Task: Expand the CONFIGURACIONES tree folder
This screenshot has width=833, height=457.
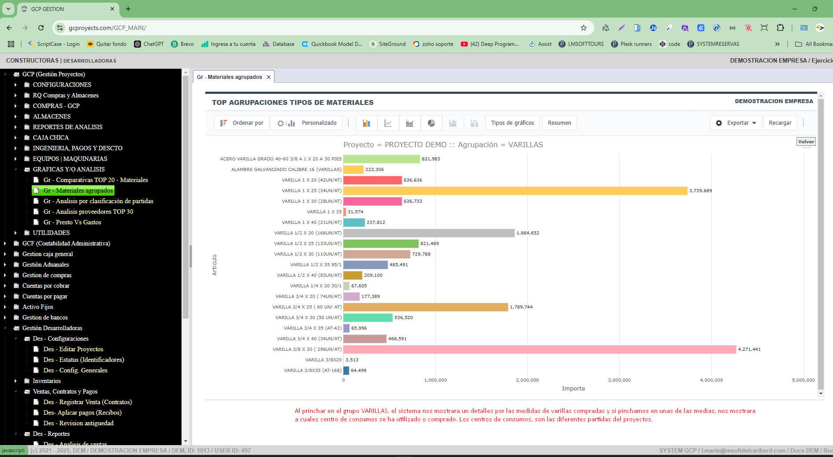Action: (x=15, y=85)
